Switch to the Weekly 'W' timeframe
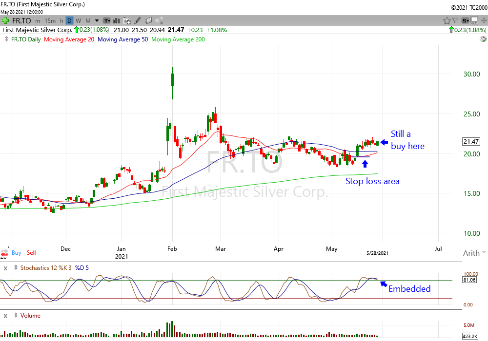 79,21
